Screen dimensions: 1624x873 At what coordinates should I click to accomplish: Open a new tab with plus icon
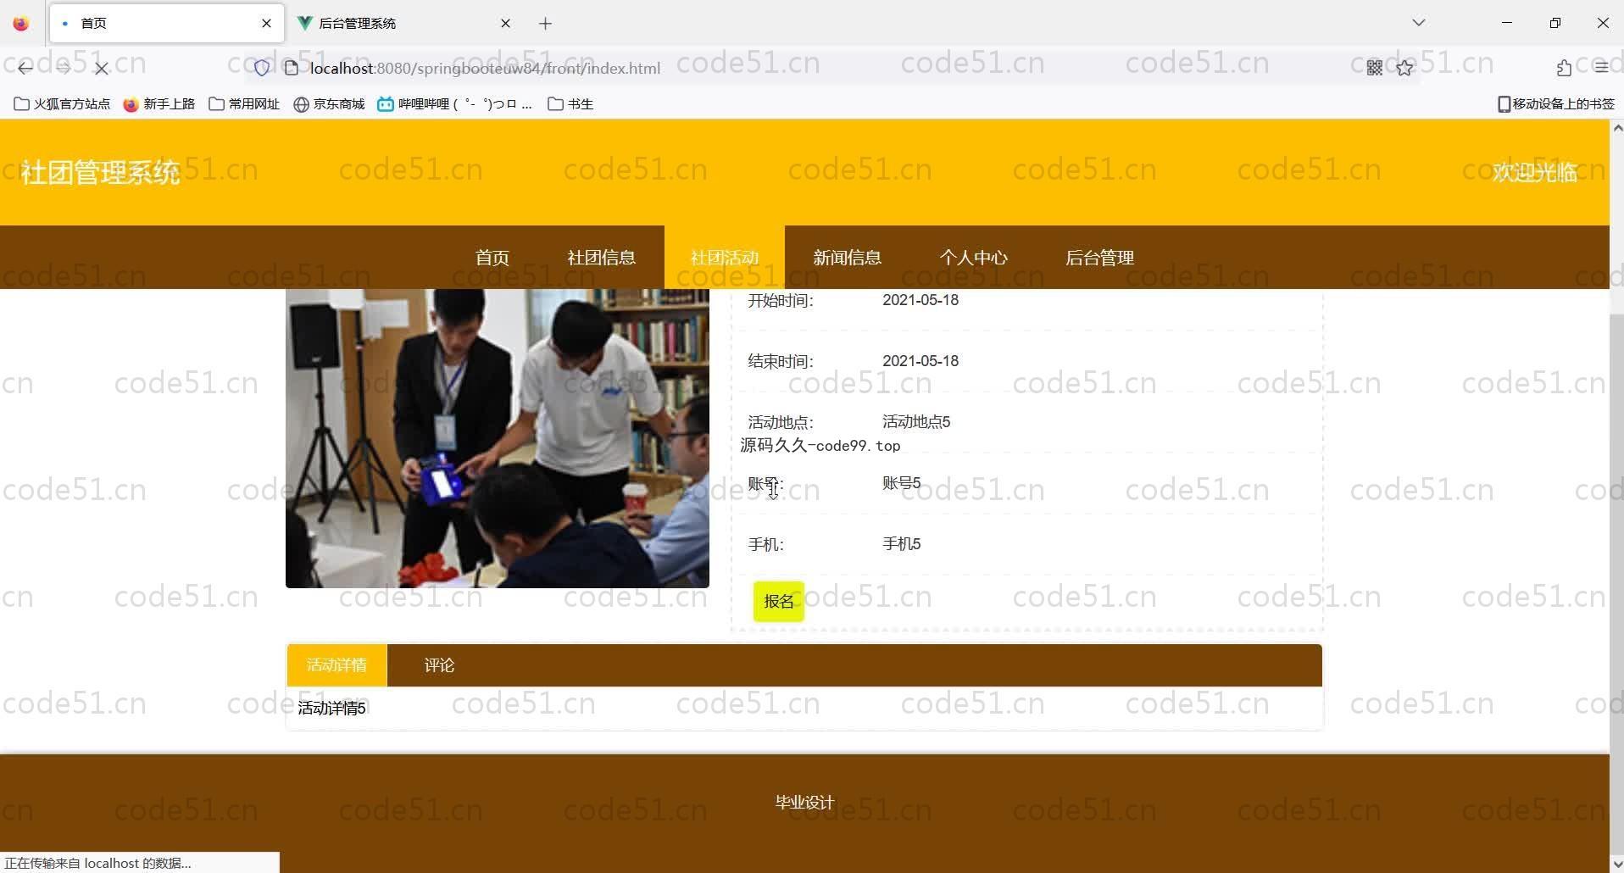click(x=545, y=24)
